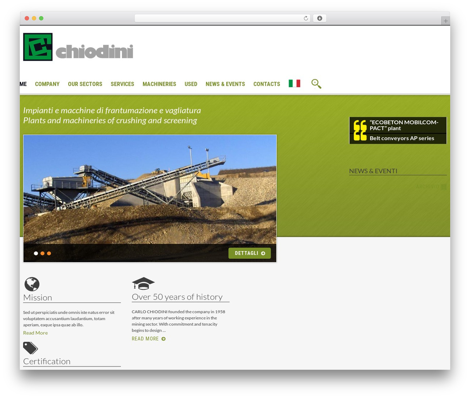Click the Mission heading

click(37, 298)
